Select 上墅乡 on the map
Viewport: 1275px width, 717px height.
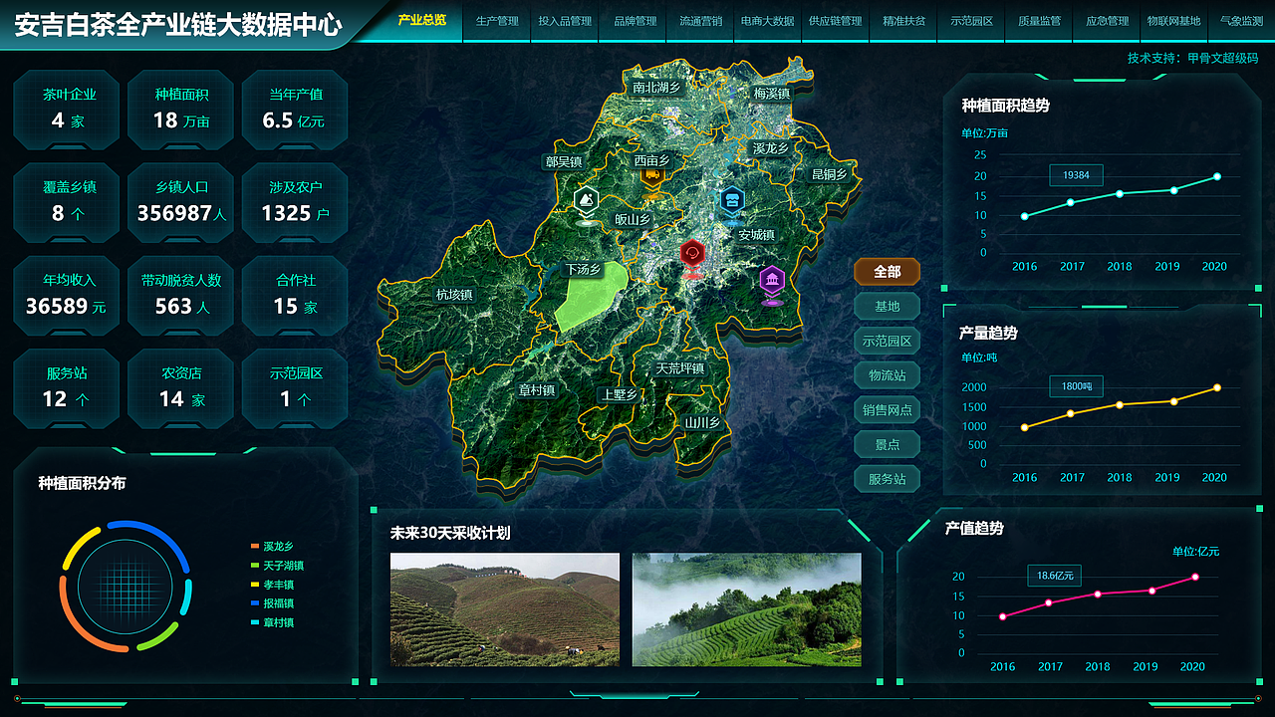pyautogui.click(x=618, y=394)
